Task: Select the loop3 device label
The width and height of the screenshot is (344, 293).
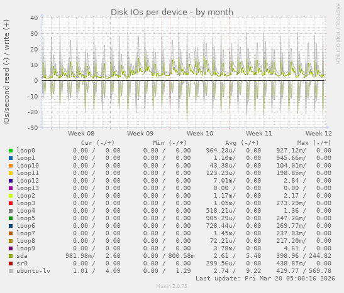Action: (26, 203)
